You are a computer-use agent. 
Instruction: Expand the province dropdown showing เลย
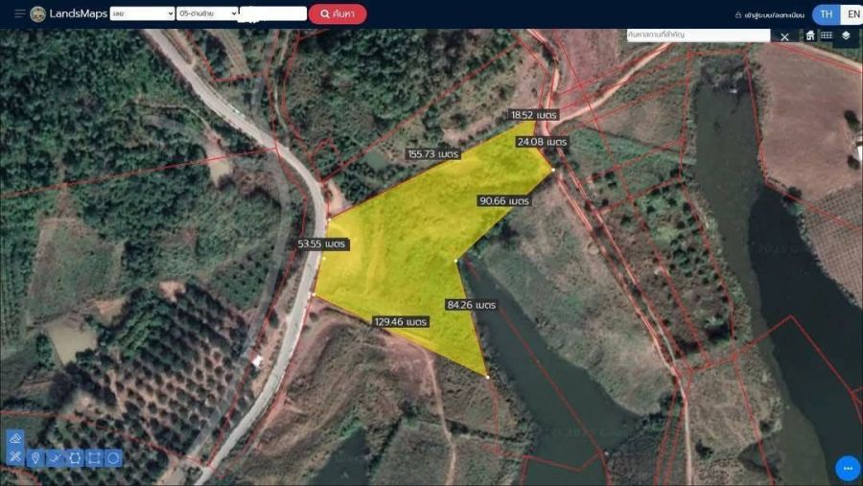[x=142, y=13]
